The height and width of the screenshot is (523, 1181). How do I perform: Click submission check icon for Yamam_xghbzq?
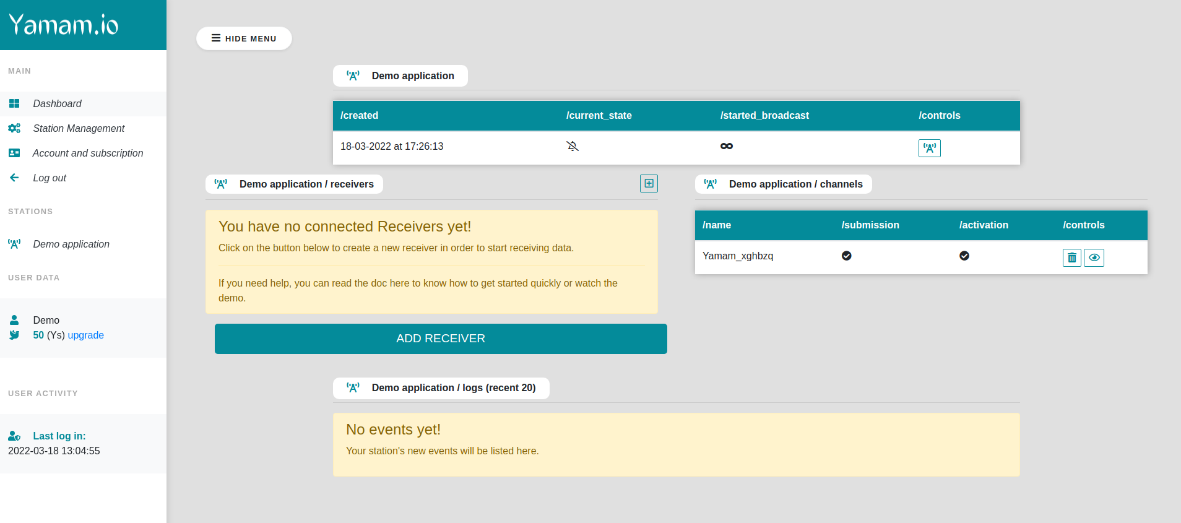click(x=847, y=256)
